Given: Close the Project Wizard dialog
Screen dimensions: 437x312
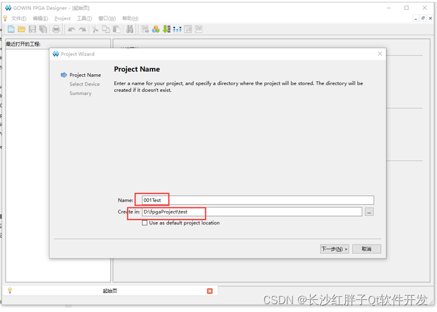Looking at the screenshot, I should pyautogui.click(x=380, y=54).
